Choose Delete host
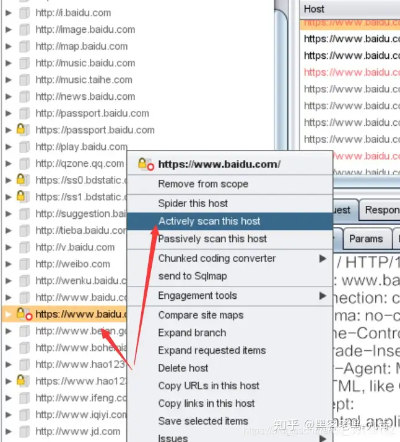The height and width of the screenshot is (442, 400). tap(230, 368)
